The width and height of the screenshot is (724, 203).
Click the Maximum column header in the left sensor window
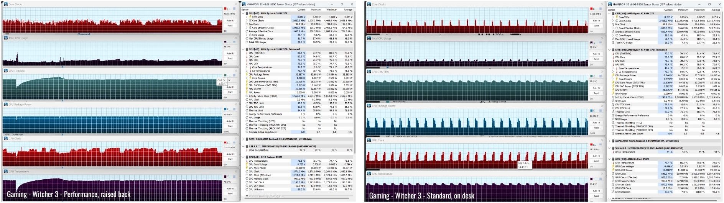[332, 10]
